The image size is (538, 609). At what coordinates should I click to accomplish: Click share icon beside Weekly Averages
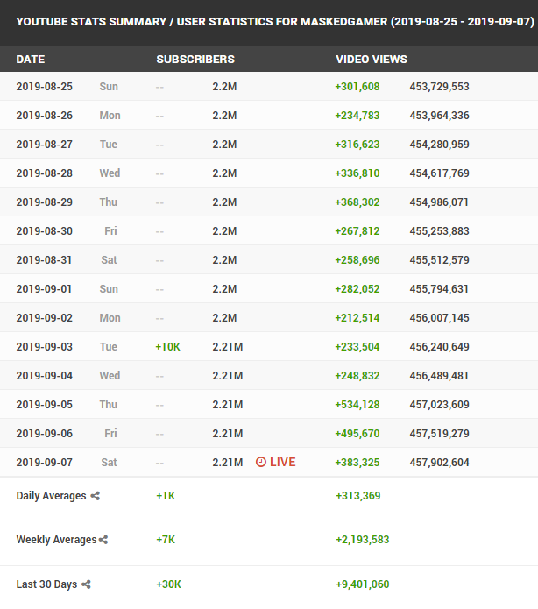(x=103, y=540)
